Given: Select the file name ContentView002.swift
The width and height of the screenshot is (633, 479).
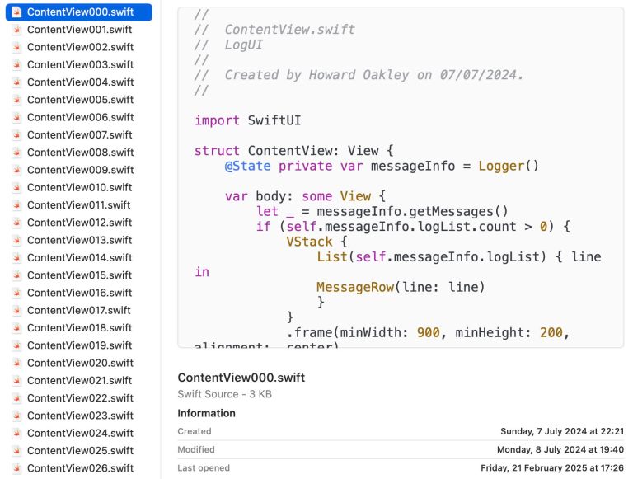Looking at the screenshot, I should tap(80, 47).
